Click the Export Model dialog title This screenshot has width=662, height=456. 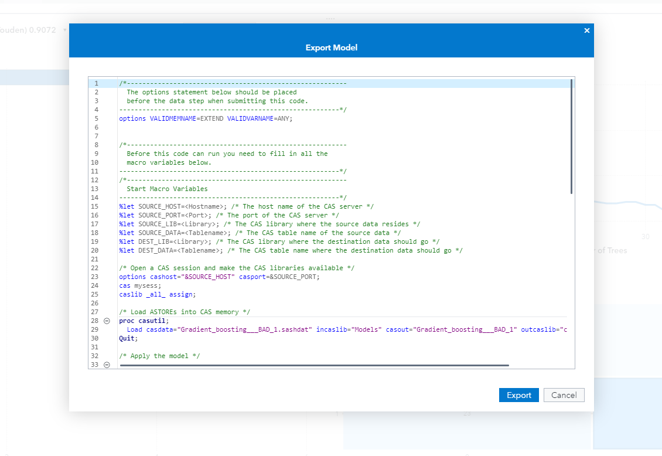tap(331, 47)
